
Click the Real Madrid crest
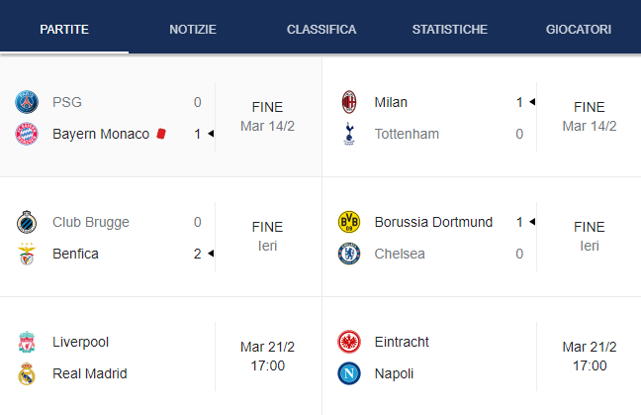point(27,373)
